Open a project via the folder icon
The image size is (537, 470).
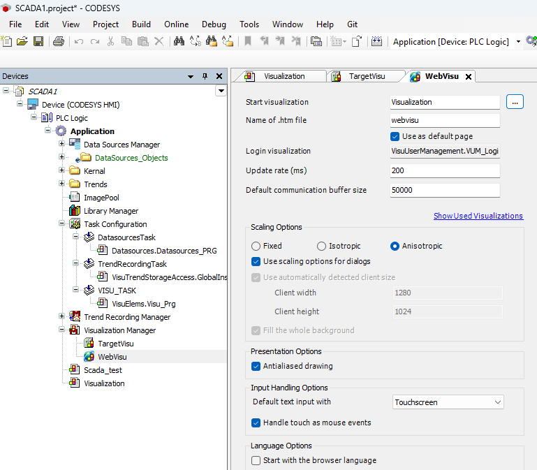point(22,41)
